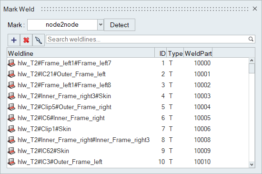
Task: Sort by the ID column header
Action: click(161, 53)
